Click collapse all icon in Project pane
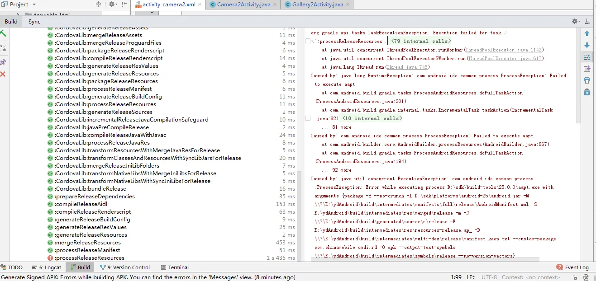The height and width of the screenshot is (281, 596). [x=99, y=4]
